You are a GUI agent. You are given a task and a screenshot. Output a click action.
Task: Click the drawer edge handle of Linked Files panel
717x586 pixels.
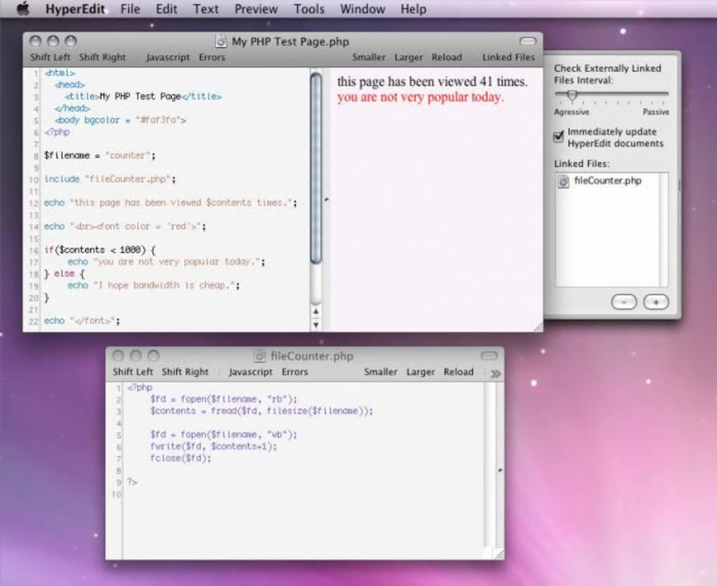click(679, 185)
